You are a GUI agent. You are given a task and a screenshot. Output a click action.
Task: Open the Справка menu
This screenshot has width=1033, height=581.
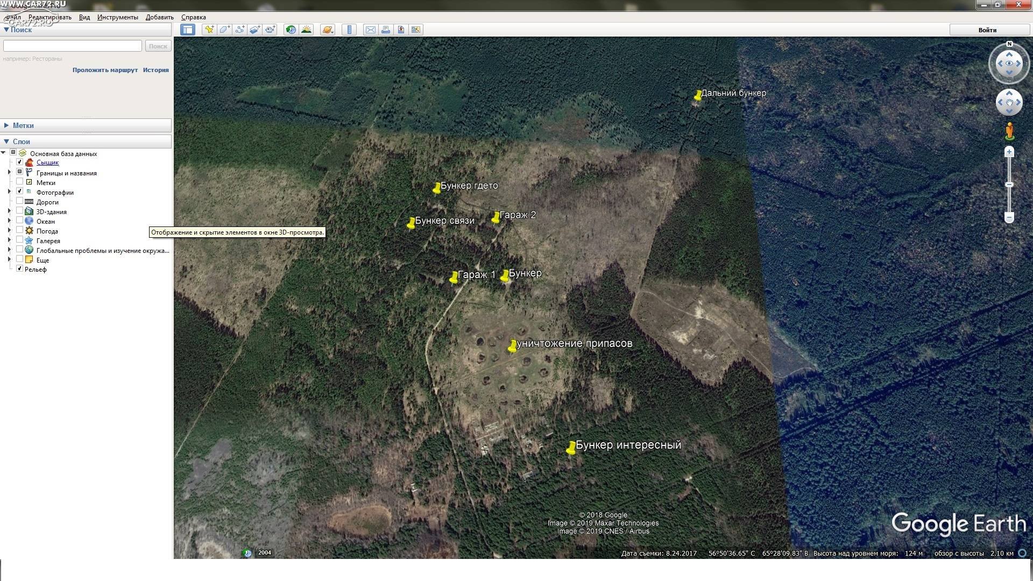pos(194,17)
